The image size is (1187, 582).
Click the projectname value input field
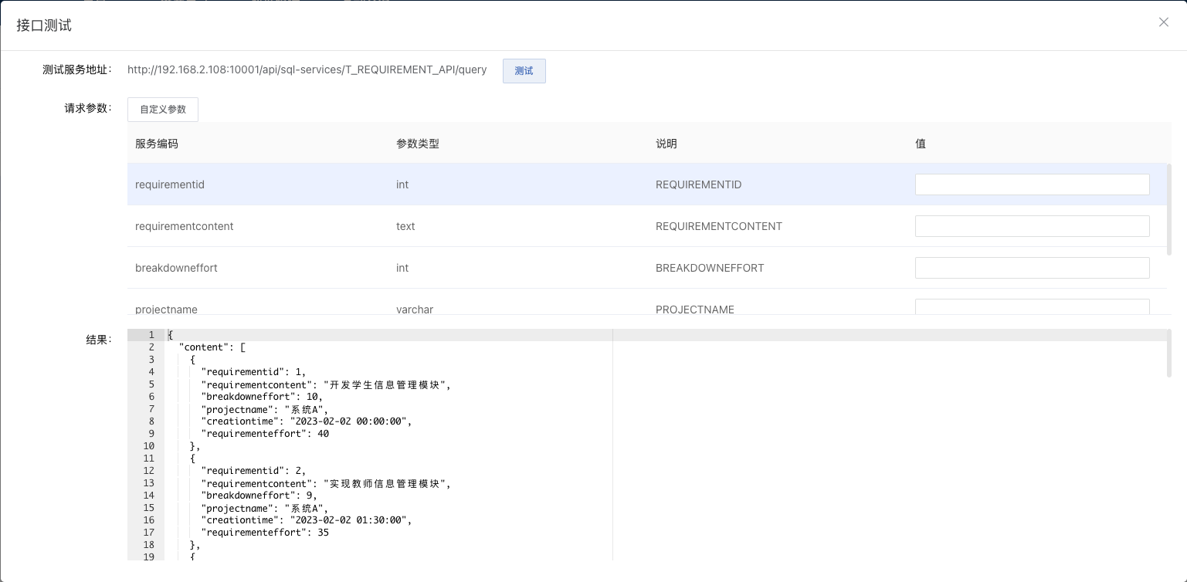pos(1032,307)
